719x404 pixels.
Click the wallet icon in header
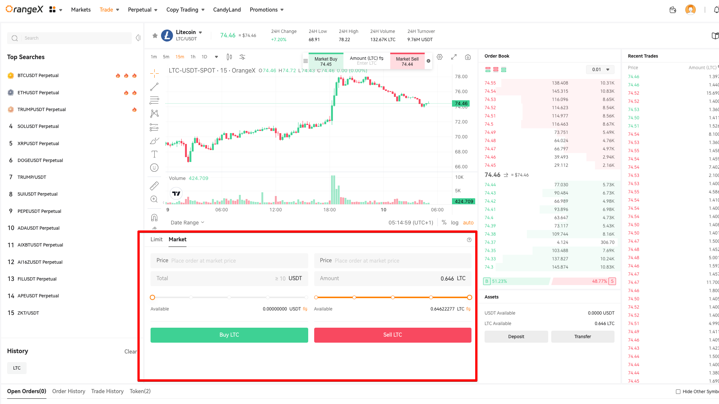coord(673,10)
